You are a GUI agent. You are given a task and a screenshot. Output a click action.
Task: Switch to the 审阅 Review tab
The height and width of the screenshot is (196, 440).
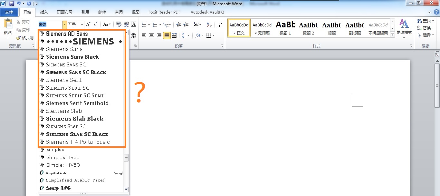pyautogui.click(x=119, y=12)
